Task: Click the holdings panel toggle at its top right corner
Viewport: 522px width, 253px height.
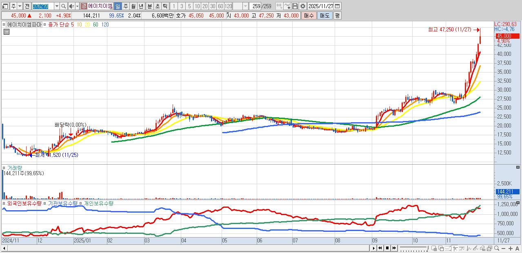Action: 518,202
